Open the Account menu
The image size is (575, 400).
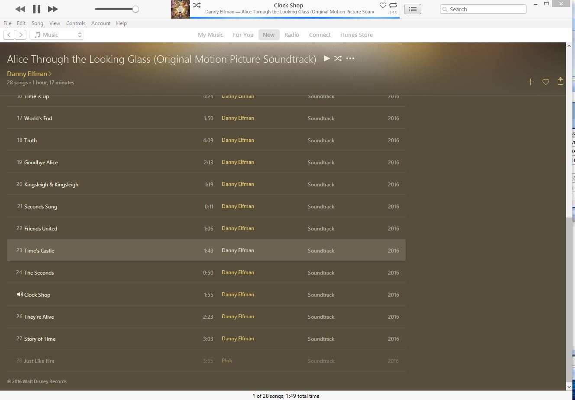tap(101, 23)
